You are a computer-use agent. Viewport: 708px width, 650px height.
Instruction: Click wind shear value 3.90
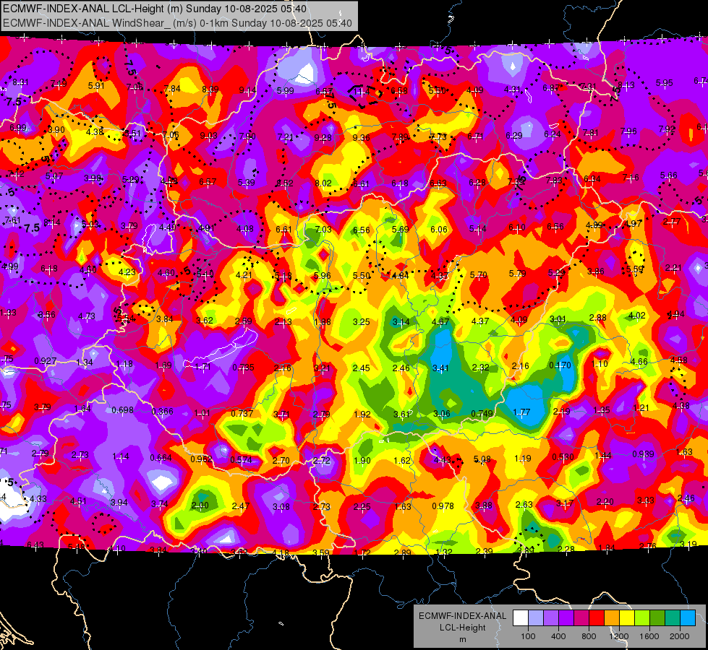click(x=56, y=129)
